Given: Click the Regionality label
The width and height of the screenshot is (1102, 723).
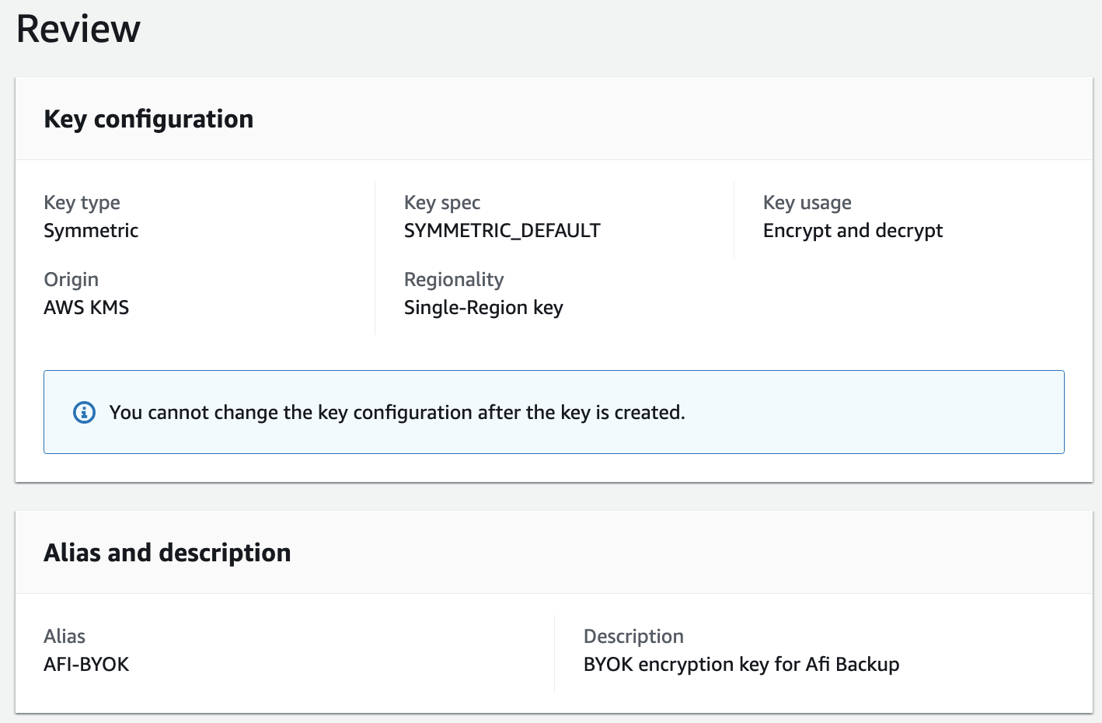Looking at the screenshot, I should tap(454, 280).
